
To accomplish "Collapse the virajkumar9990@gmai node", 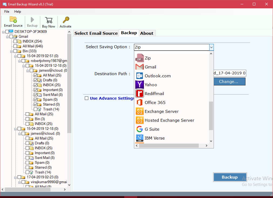I will coord(19,183).
